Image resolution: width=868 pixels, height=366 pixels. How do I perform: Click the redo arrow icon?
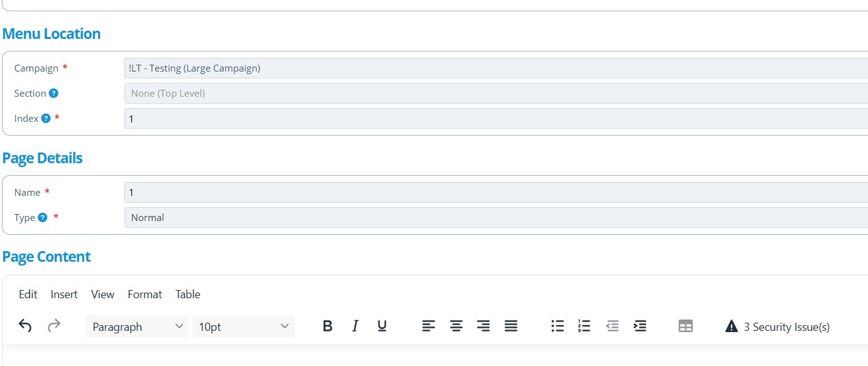(x=54, y=326)
